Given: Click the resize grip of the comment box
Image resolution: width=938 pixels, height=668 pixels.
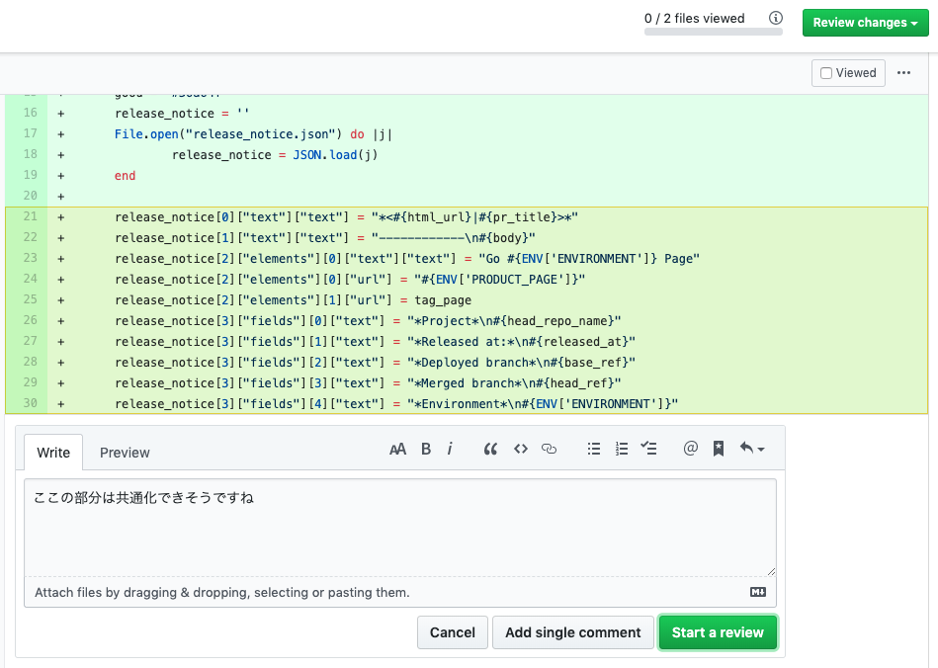Looking at the screenshot, I should tap(771, 571).
